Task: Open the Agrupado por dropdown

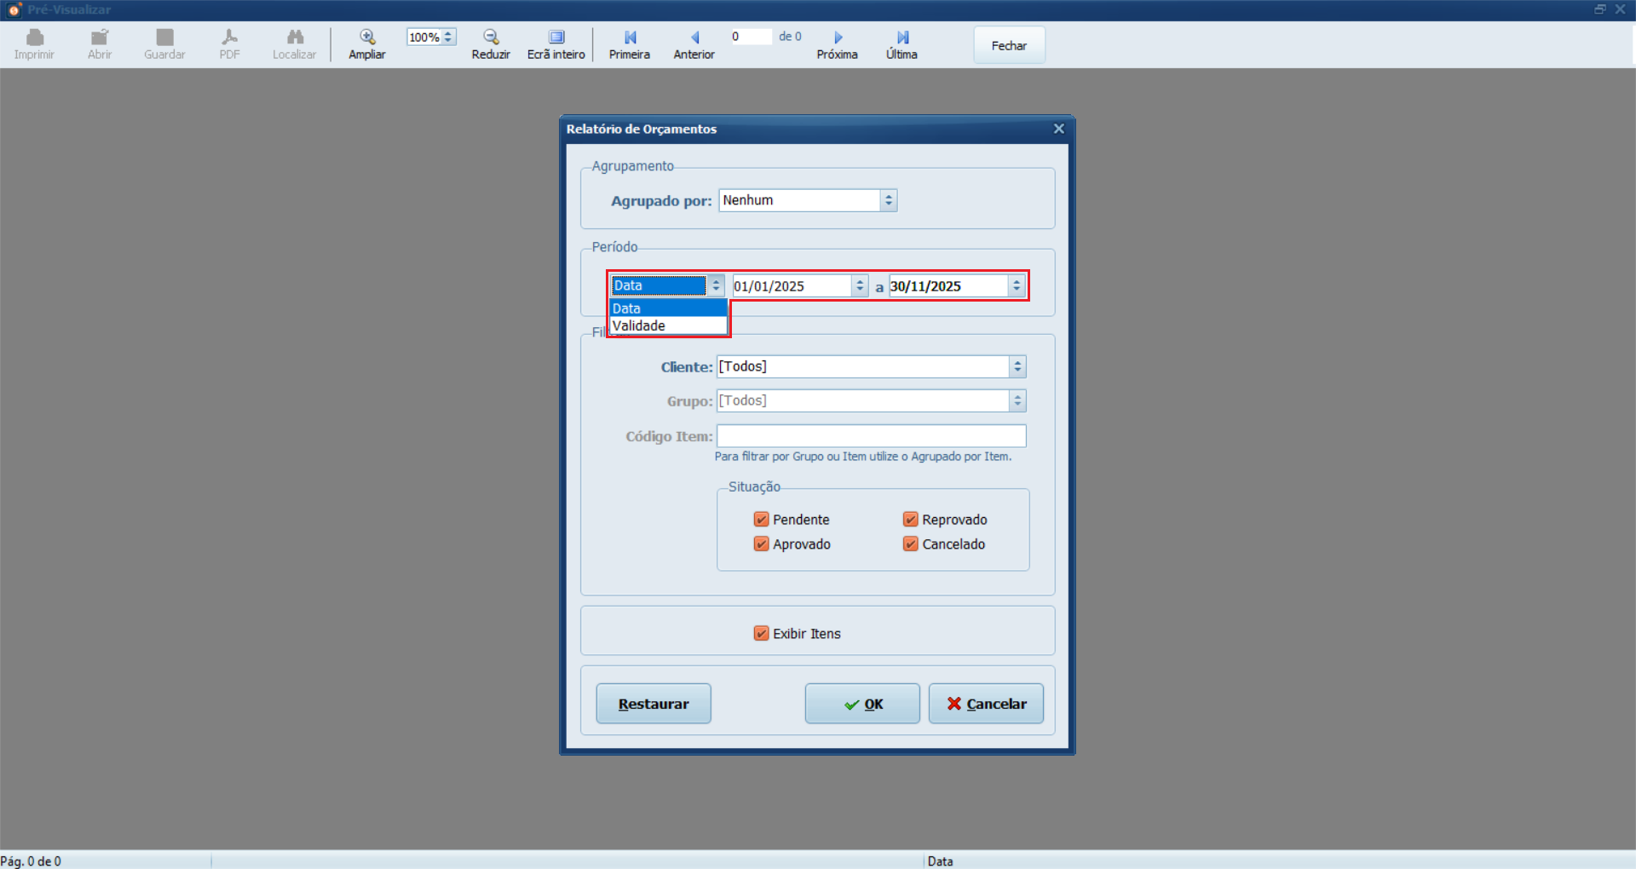Action: [x=888, y=200]
